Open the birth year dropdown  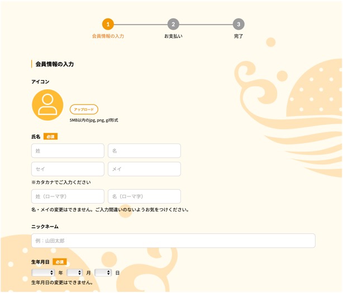pyautogui.click(x=43, y=273)
